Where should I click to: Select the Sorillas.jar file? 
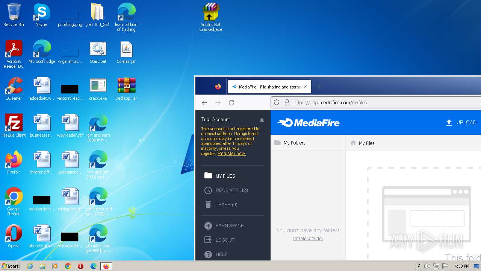[126, 52]
